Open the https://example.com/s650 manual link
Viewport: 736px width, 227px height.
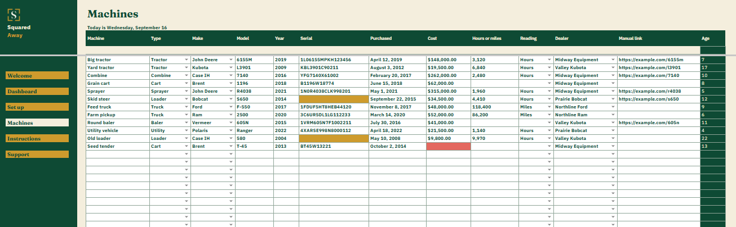tap(648, 99)
